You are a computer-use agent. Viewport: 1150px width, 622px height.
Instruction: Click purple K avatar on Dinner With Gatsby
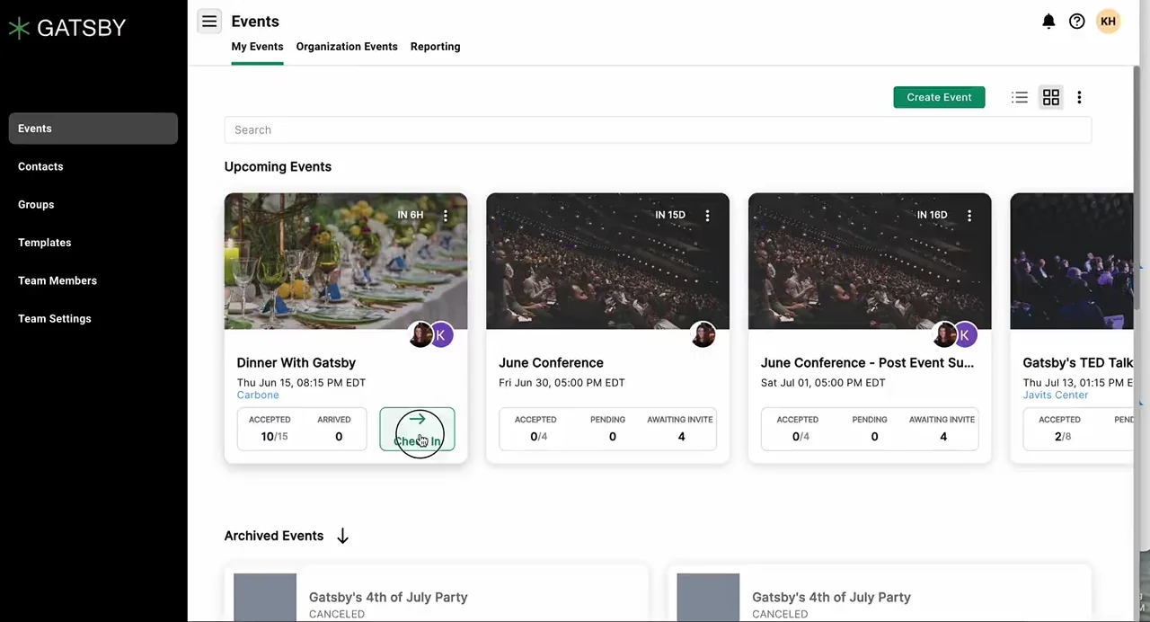point(441,334)
